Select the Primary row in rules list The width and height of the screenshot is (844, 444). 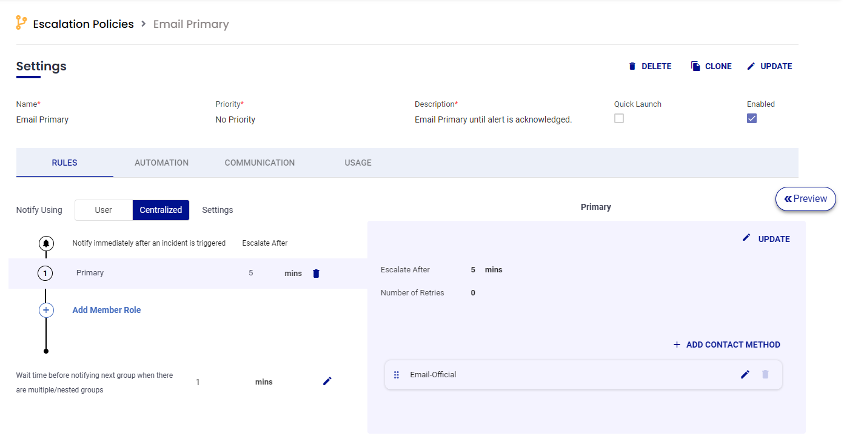click(x=188, y=274)
